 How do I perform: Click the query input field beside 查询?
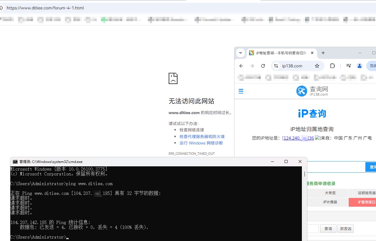pyautogui.click(x=313, y=229)
